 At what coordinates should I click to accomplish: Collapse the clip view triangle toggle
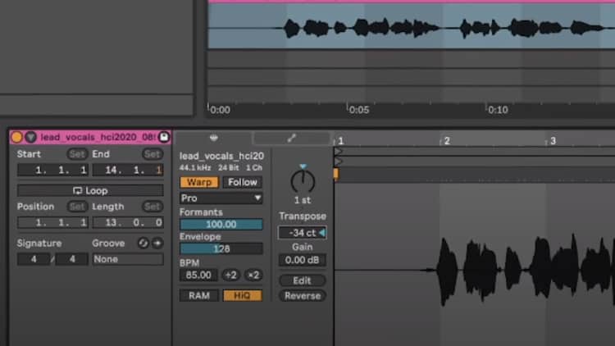[x=31, y=137]
